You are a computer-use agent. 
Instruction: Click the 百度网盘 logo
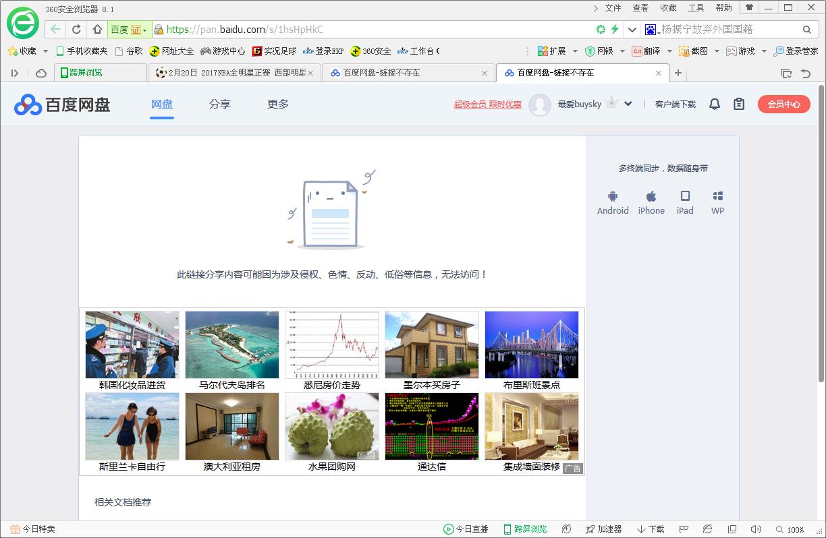pyautogui.click(x=62, y=104)
